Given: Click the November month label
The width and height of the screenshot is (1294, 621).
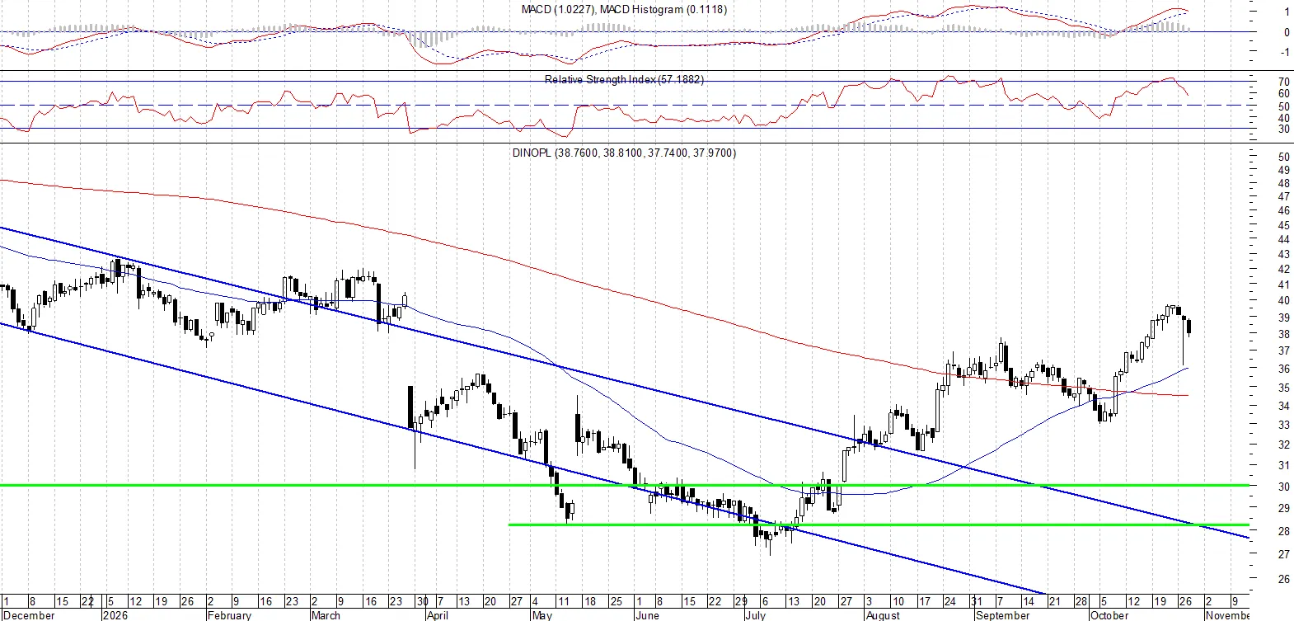Looking at the screenshot, I should point(1228,615).
